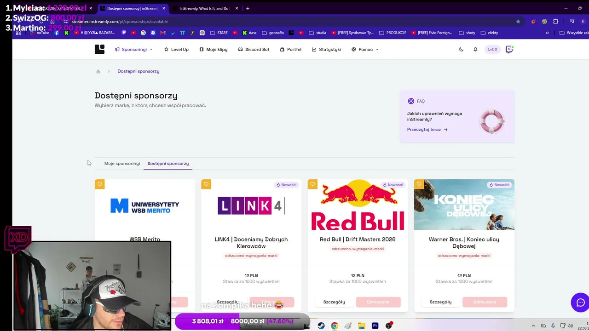Viewport: 589px width, 331px height.
Task: Open the Moje klipy section
Action: click(214, 49)
